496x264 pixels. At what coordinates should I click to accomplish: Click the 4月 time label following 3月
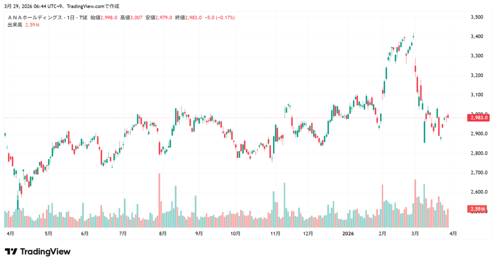coord(453,234)
